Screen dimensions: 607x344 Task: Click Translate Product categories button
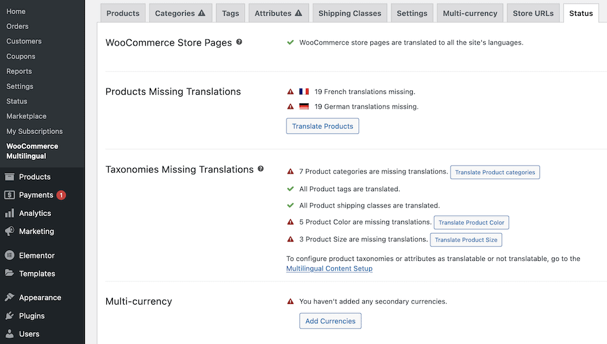[x=495, y=172]
